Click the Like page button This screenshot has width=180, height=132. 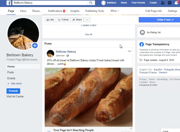[50, 20]
